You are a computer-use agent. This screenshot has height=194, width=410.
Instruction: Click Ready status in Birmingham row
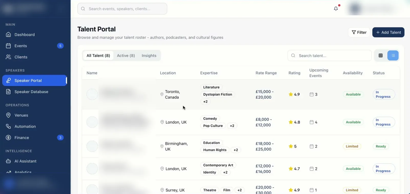[x=381, y=146]
